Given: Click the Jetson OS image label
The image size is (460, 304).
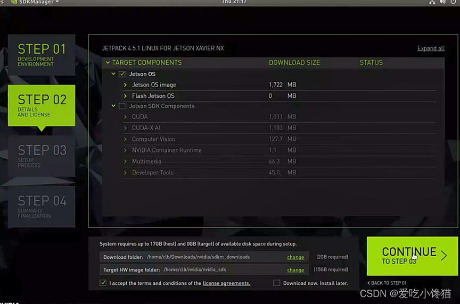Looking at the screenshot, I should [154, 85].
